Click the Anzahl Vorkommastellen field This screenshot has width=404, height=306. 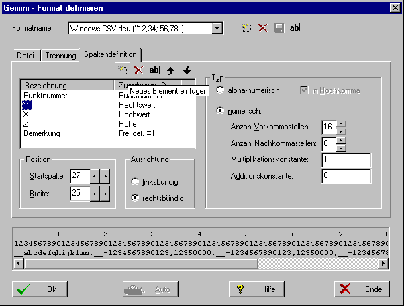tap(329, 127)
